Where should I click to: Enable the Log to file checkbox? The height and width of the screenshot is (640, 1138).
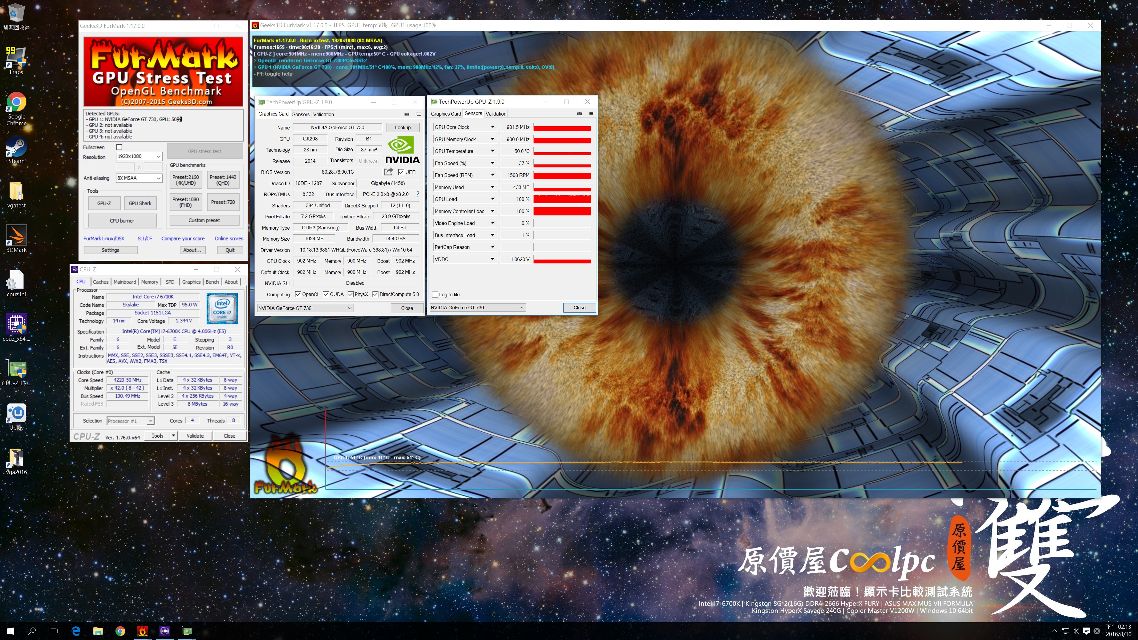[435, 295]
